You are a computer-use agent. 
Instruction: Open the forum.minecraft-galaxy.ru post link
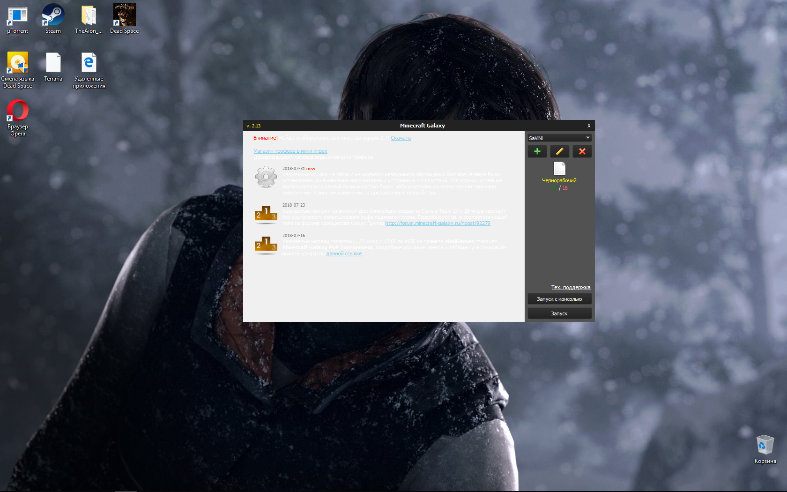438,223
